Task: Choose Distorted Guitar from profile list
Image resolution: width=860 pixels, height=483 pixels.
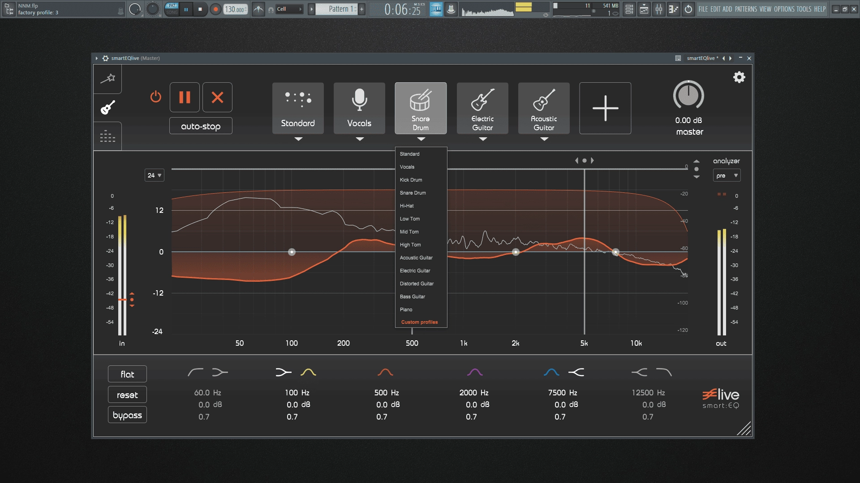Action: point(421,284)
